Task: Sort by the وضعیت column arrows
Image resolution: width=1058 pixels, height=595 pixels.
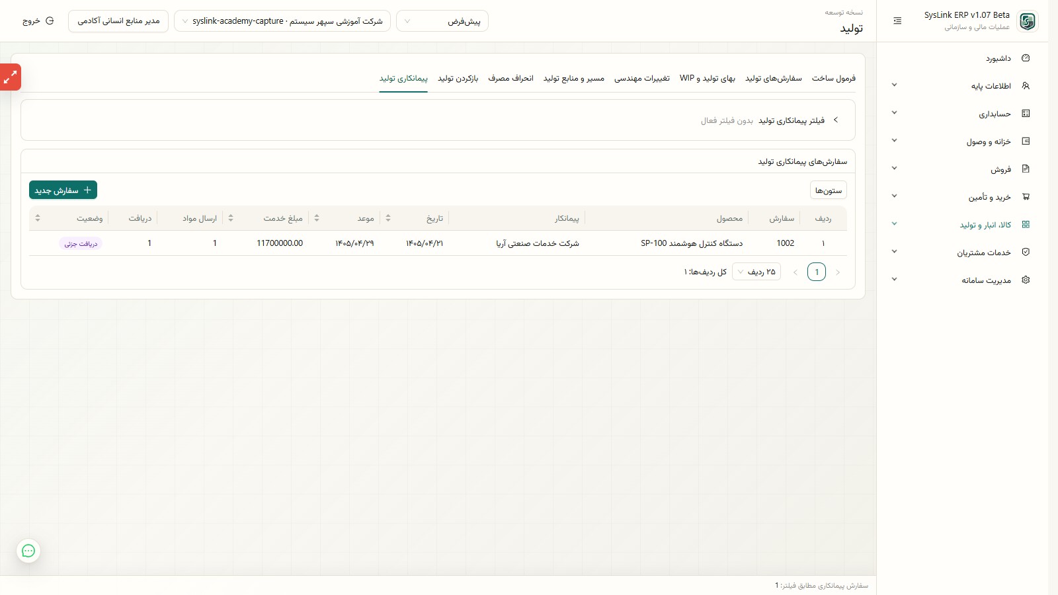Action: pos(38,218)
